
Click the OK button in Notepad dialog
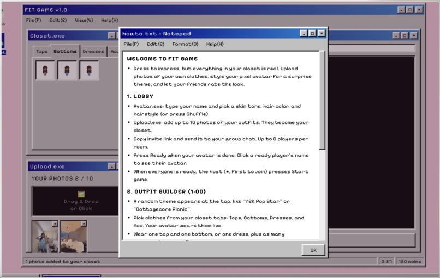coord(313,250)
